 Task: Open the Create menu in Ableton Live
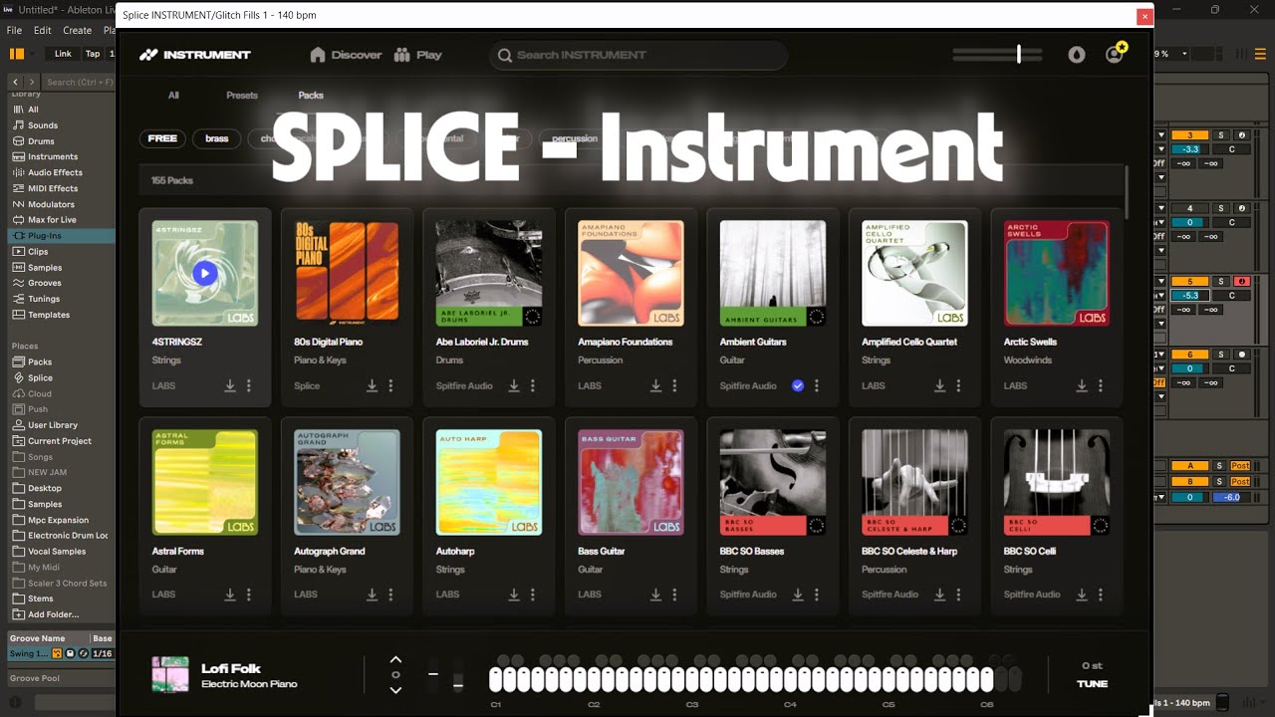[x=77, y=30]
